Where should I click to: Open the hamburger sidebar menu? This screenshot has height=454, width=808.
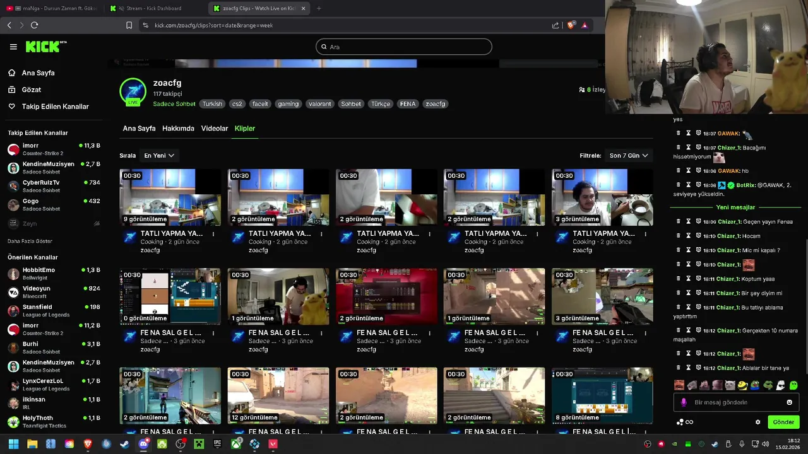pyautogui.click(x=13, y=47)
